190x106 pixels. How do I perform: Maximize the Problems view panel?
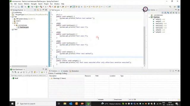(x=179, y=71)
